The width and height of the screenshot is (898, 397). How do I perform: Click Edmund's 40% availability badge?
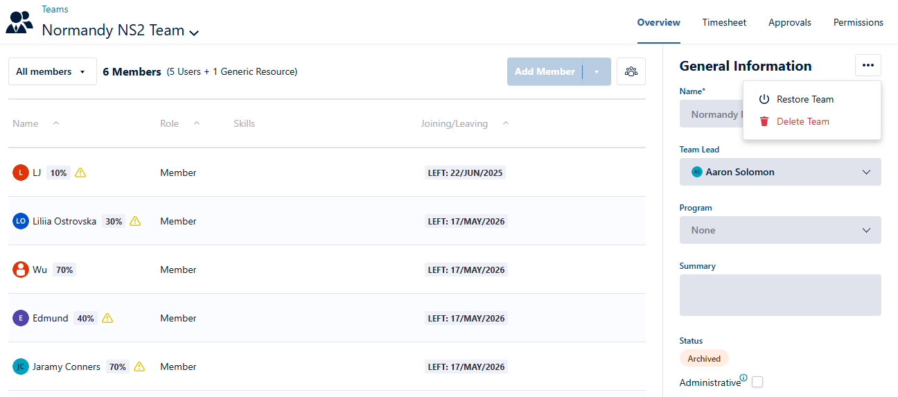(85, 318)
